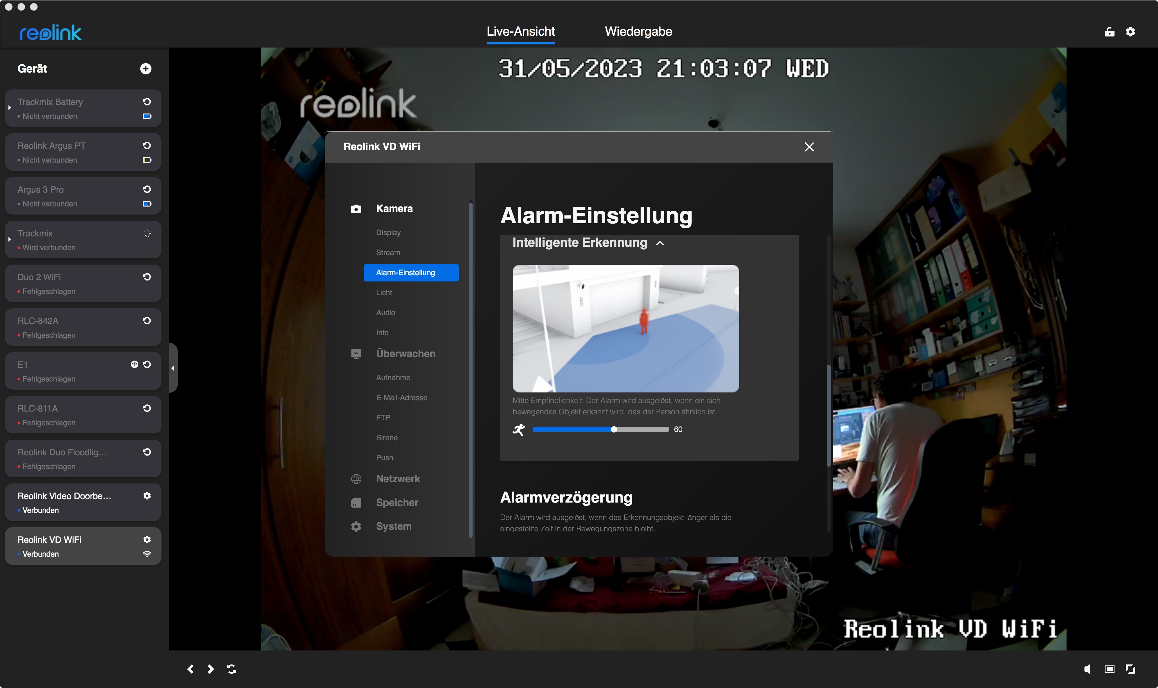Image resolution: width=1158 pixels, height=688 pixels.
Task: Open global settings gear in top-right
Action: pyautogui.click(x=1130, y=32)
